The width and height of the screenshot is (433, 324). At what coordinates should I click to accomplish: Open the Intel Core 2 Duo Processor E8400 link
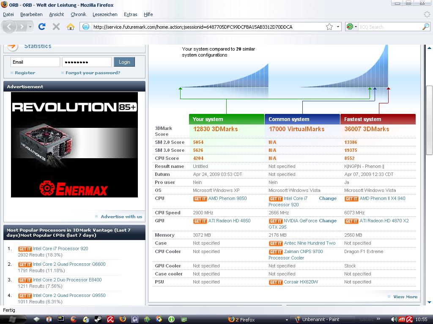point(67,280)
